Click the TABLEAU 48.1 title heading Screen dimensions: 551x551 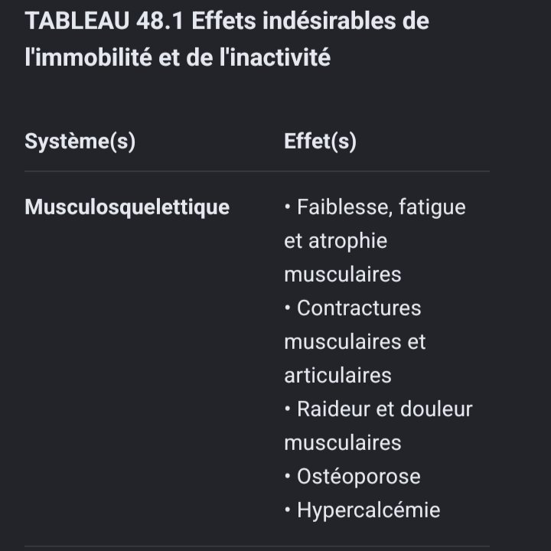(227, 39)
